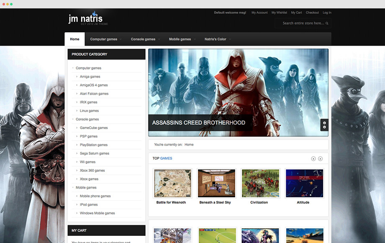Select Windows Mobile games category

[x=97, y=213]
